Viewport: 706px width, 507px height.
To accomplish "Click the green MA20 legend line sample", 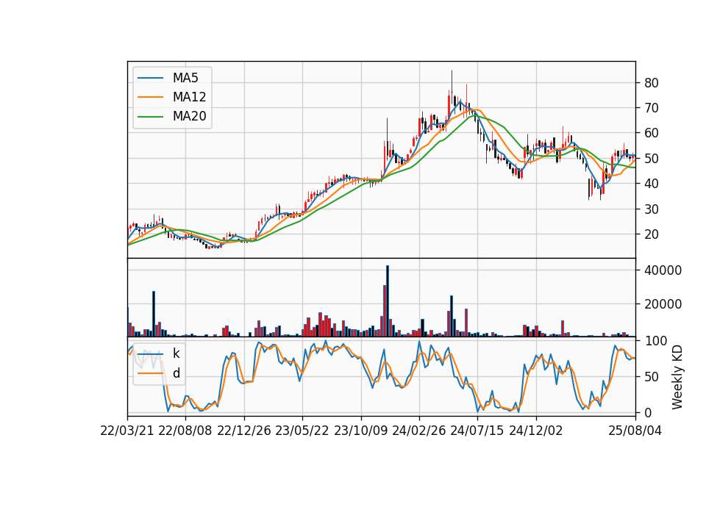I will click(150, 117).
